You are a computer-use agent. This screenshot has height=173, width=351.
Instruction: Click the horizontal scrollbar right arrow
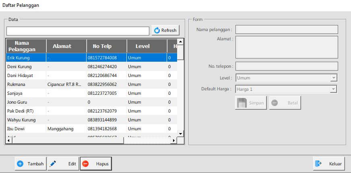tap(173, 140)
